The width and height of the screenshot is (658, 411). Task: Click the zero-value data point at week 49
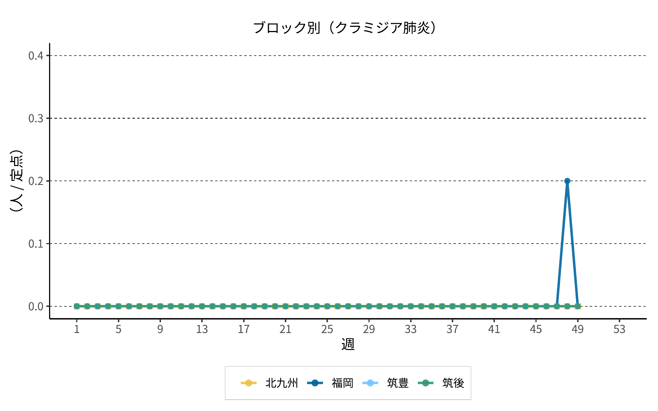(x=578, y=306)
